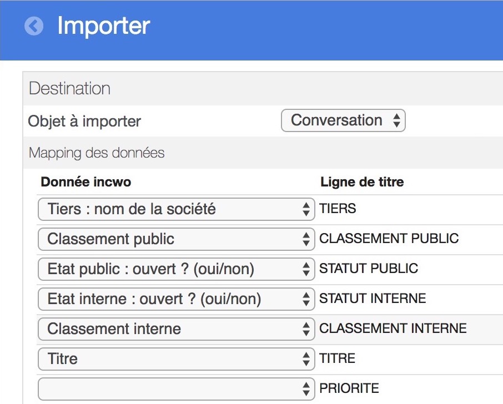Viewport: 503px width, 404px height.
Task: Expand the Classement public dropdown
Action: 176,239
